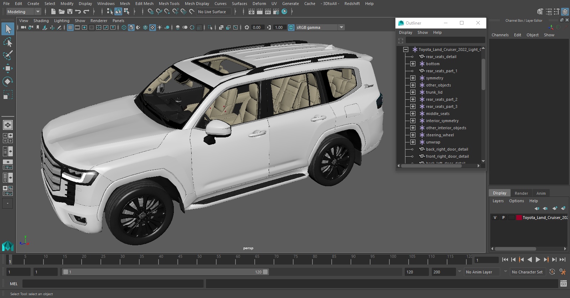Open the Redshift menu
The image size is (570, 298).
[x=352, y=4]
